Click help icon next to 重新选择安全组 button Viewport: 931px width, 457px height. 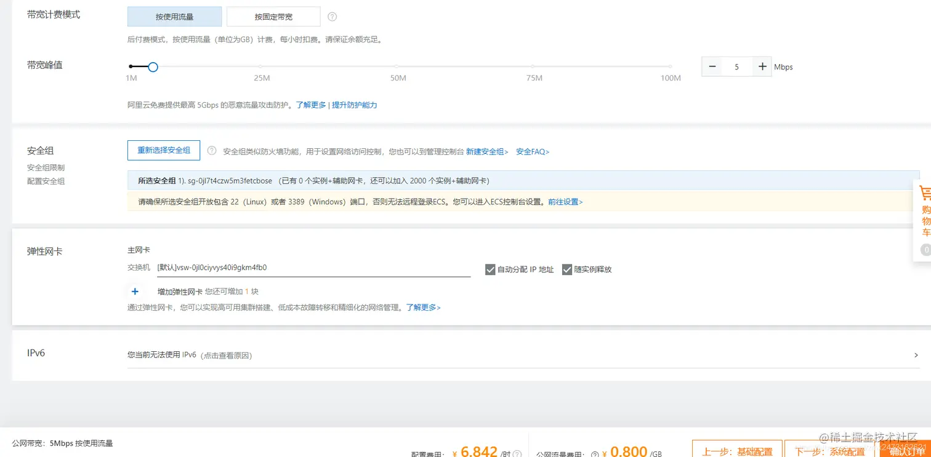pos(211,150)
